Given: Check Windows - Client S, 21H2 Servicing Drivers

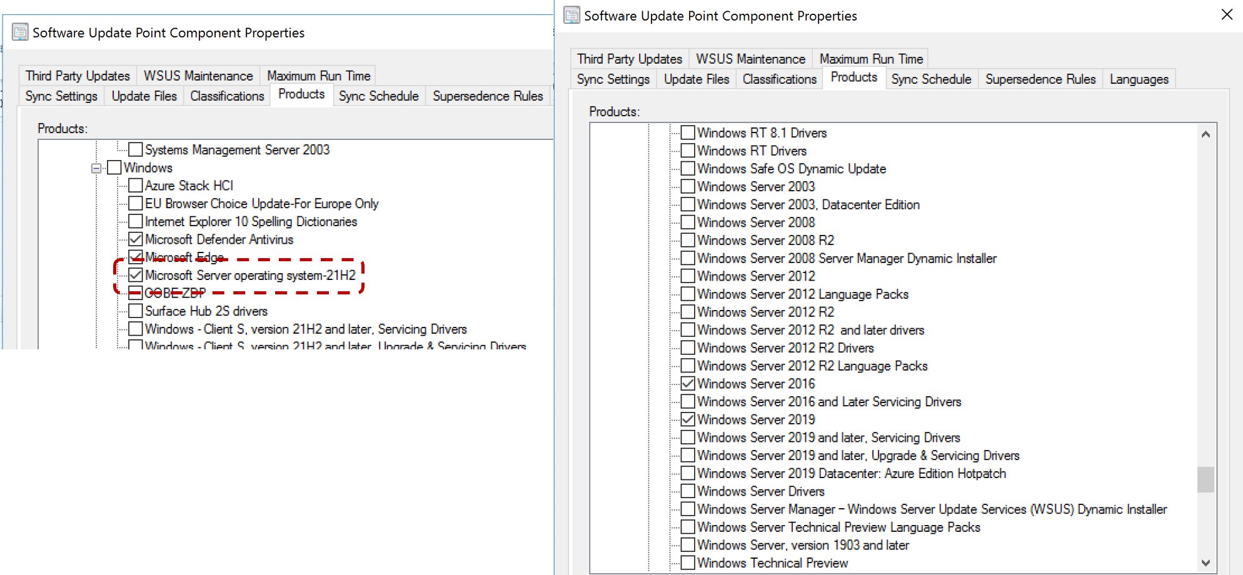Looking at the screenshot, I should click(135, 329).
